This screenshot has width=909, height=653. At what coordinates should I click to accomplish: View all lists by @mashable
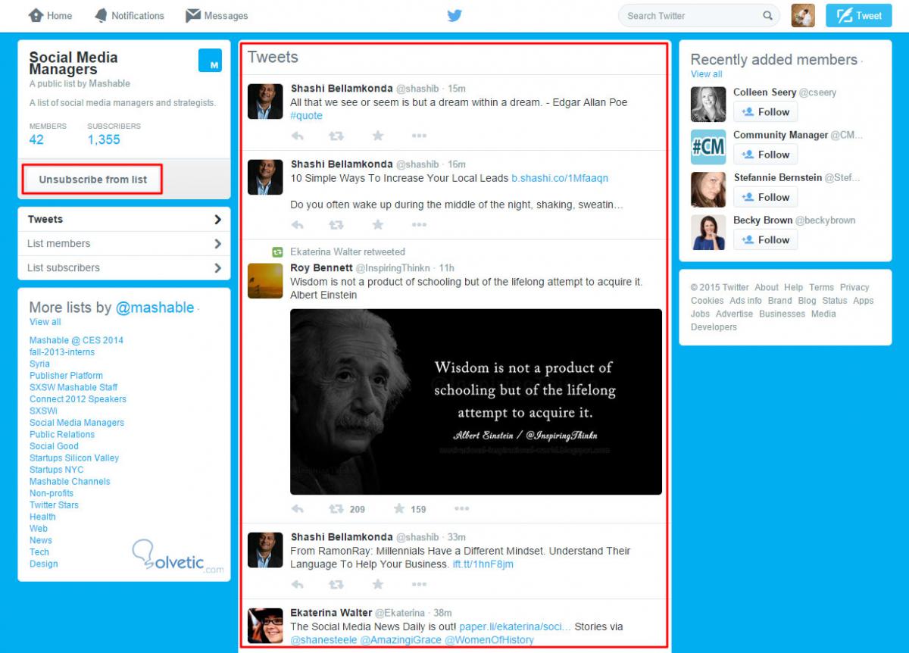click(x=45, y=322)
